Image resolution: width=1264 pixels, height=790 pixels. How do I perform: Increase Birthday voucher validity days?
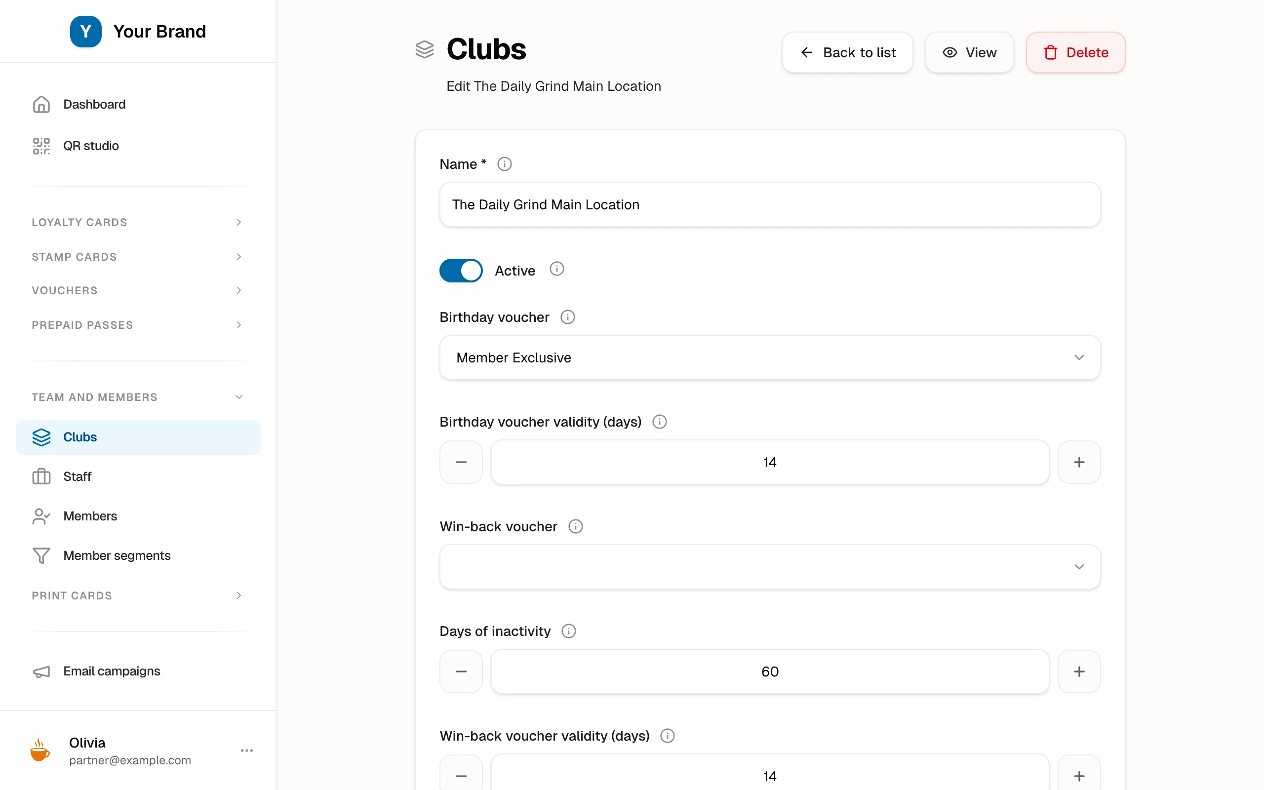pyautogui.click(x=1079, y=463)
